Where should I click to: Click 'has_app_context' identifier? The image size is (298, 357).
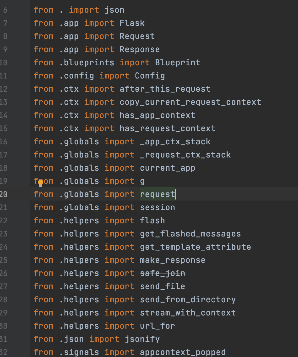click(x=157, y=115)
